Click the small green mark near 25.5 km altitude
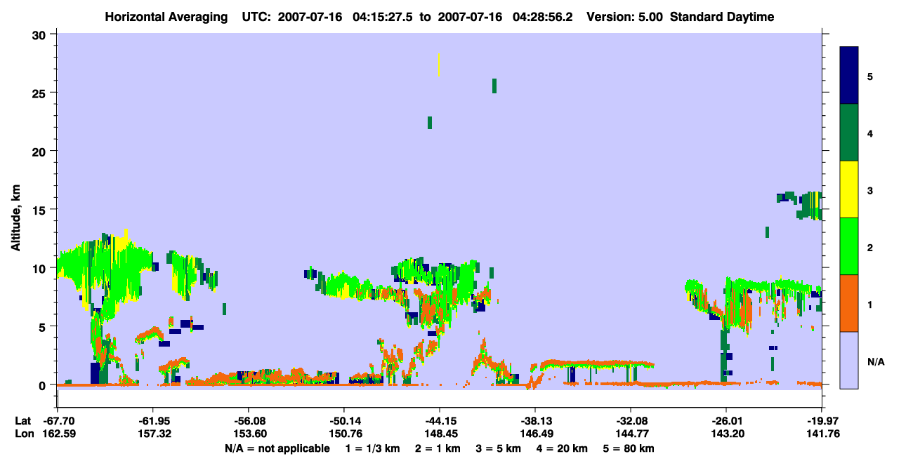Viewport: 913px width, 468px height. pos(494,86)
